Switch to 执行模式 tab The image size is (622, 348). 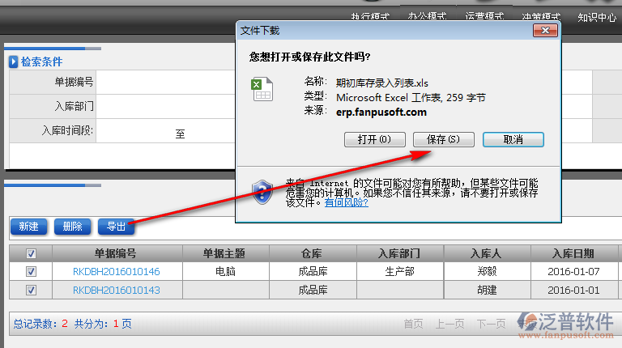pyautogui.click(x=370, y=17)
